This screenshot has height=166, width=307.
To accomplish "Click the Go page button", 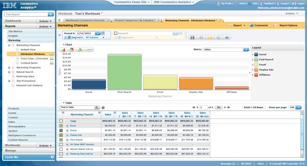I will coord(219,107).
